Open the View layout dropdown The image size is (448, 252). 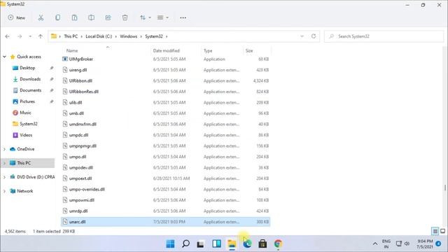click(163, 17)
